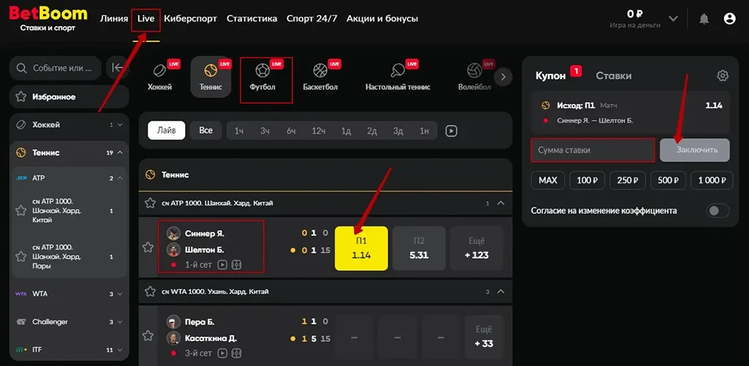Open the Киберспорт menu item
Image resolution: width=749 pixels, height=366 pixels.
[190, 18]
